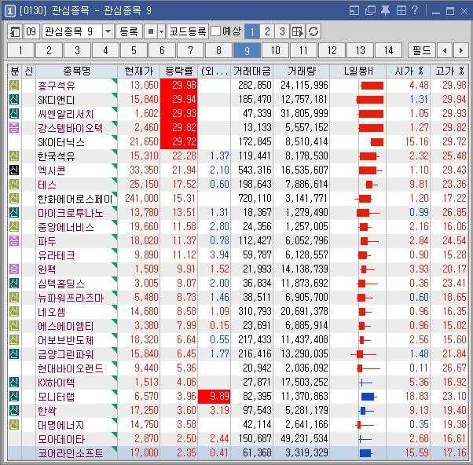Select the 유라테크 stock name
The image size is (473, 465).
[57, 255]
